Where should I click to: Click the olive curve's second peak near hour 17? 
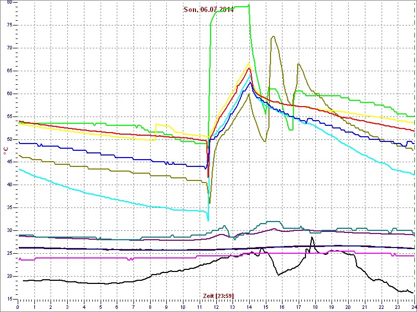[298, 64]
